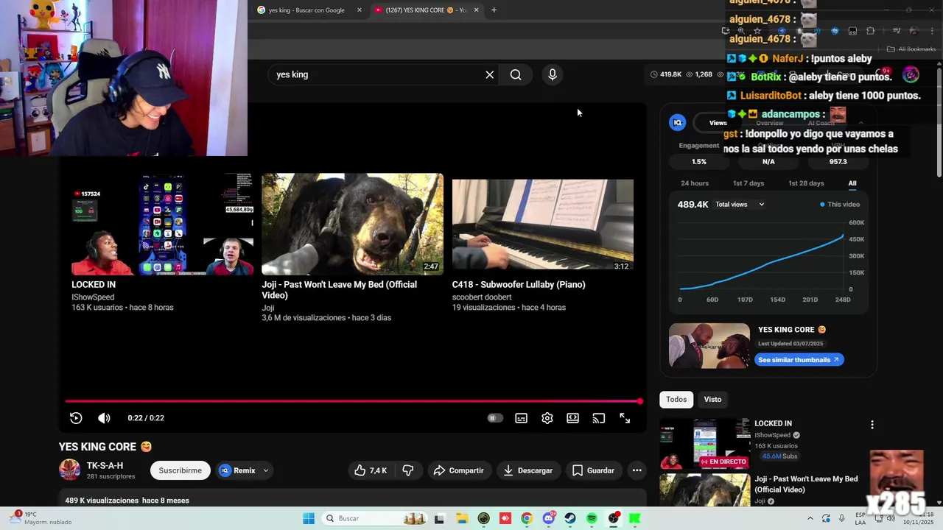
Task: Switch to yes king Google search browser tab
Action: point(306,10)
